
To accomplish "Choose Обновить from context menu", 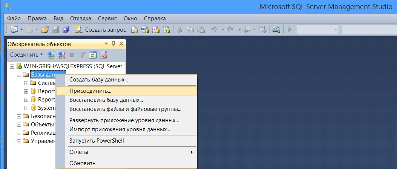I will coord(126,163).
